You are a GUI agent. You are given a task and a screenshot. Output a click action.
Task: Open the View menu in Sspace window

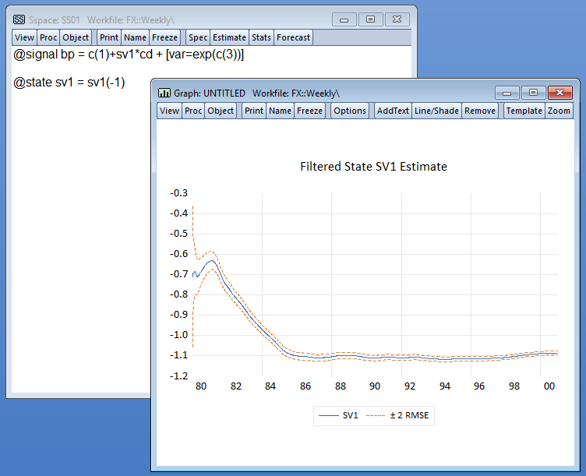(x=24, y=37)
